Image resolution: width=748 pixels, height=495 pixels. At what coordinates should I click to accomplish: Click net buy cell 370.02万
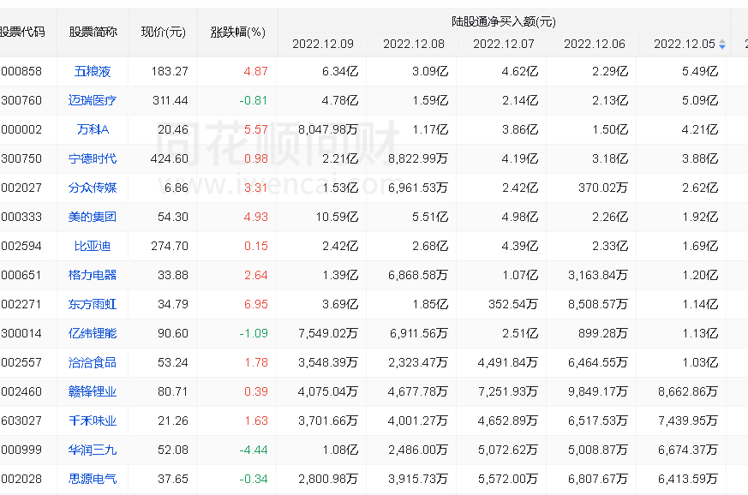(x=603, y=188)
